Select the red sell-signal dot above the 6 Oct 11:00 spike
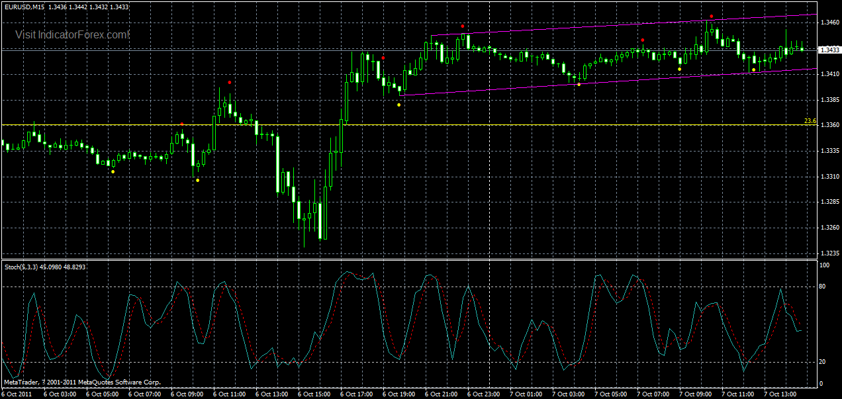This screenshot has height=399, width=842. (230, 82)
